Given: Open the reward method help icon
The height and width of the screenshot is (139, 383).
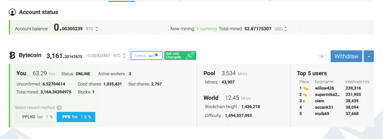Looking at the screenshot, I should click(x=59, y=108).
